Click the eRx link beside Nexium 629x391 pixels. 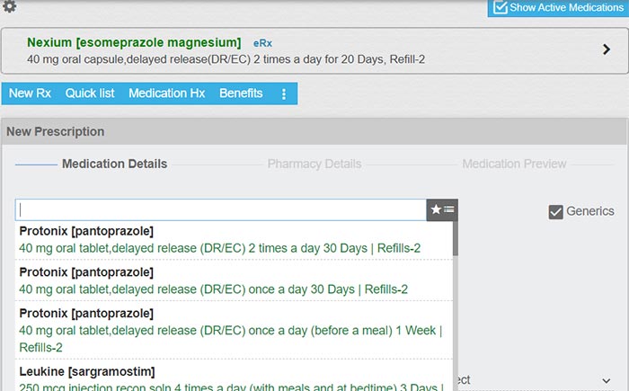click(x=262, y=43)
